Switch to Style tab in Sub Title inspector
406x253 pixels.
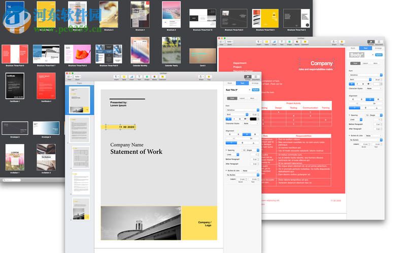coord(230,83)
